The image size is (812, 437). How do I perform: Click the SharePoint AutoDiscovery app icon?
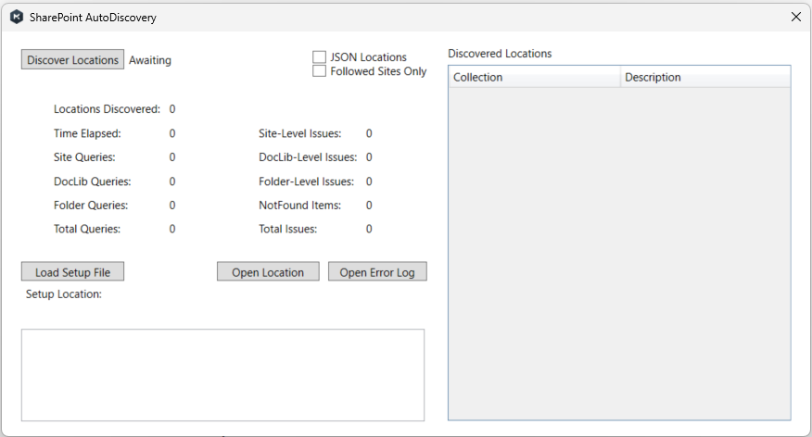16,17
